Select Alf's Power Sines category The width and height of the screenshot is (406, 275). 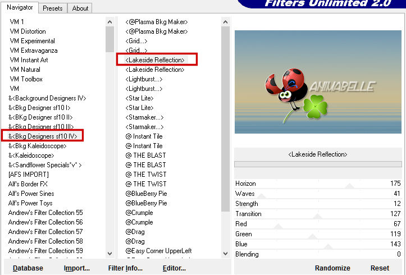pos(31,194)
